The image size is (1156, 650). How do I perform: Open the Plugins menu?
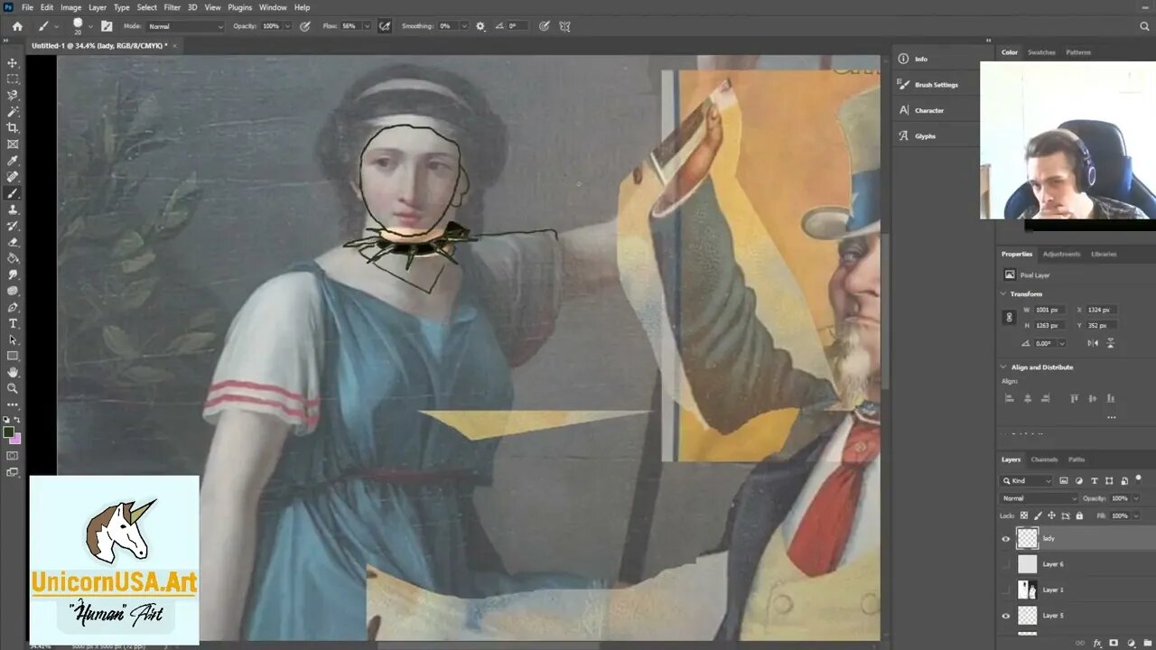pos(239,7)
